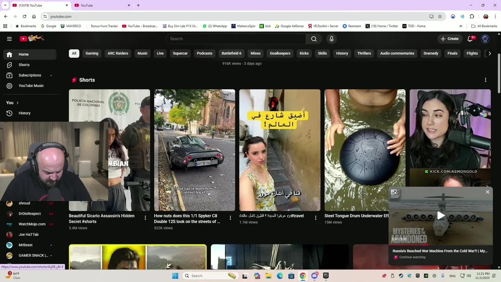501x282 pixels.
Task: Open All Bookmarks folder
Action: pyautogui.click(x=484, y=26)
